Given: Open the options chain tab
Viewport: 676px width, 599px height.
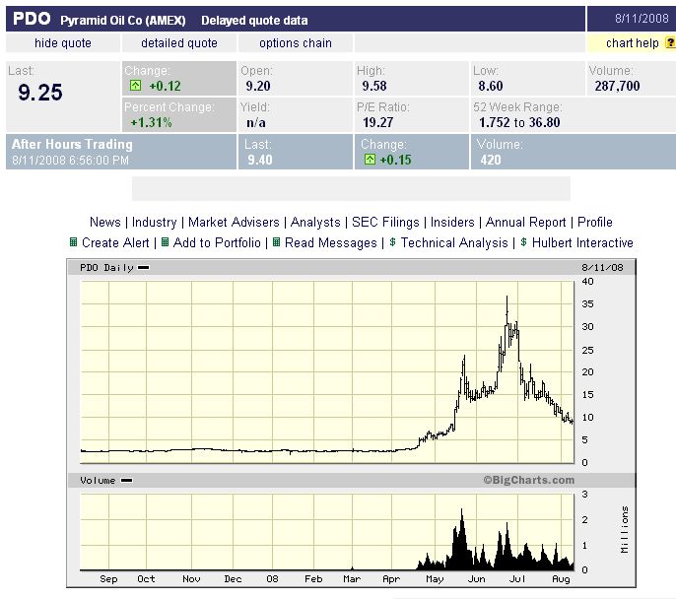Looking at the screenshot, I should (296, 43).
